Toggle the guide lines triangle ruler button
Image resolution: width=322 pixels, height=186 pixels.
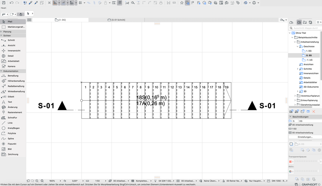point(55,3)
